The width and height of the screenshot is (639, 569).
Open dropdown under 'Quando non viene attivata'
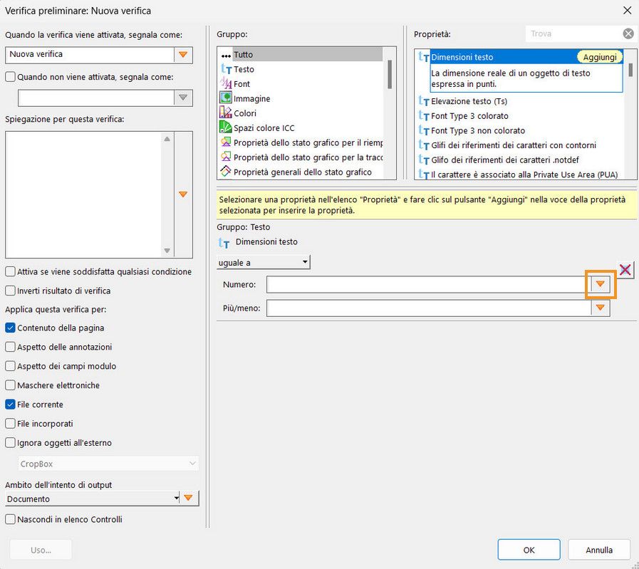(183, 98)
